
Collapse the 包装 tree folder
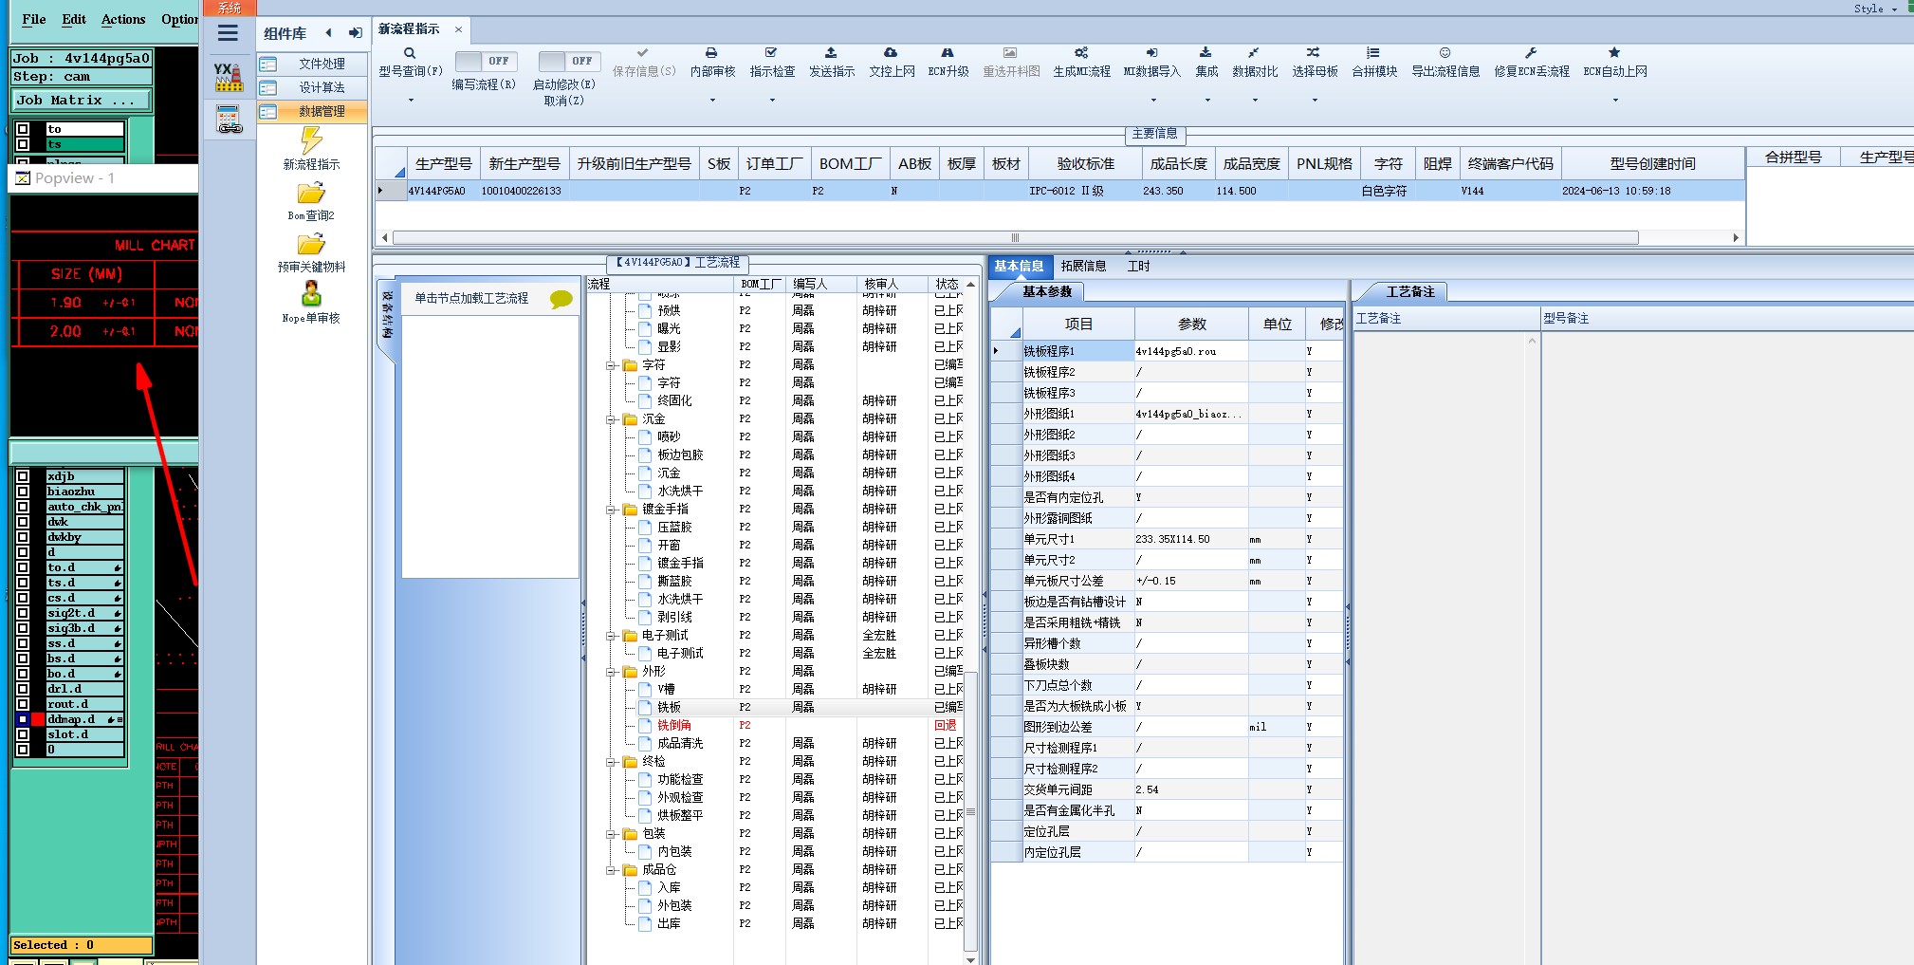coord(612,834)
